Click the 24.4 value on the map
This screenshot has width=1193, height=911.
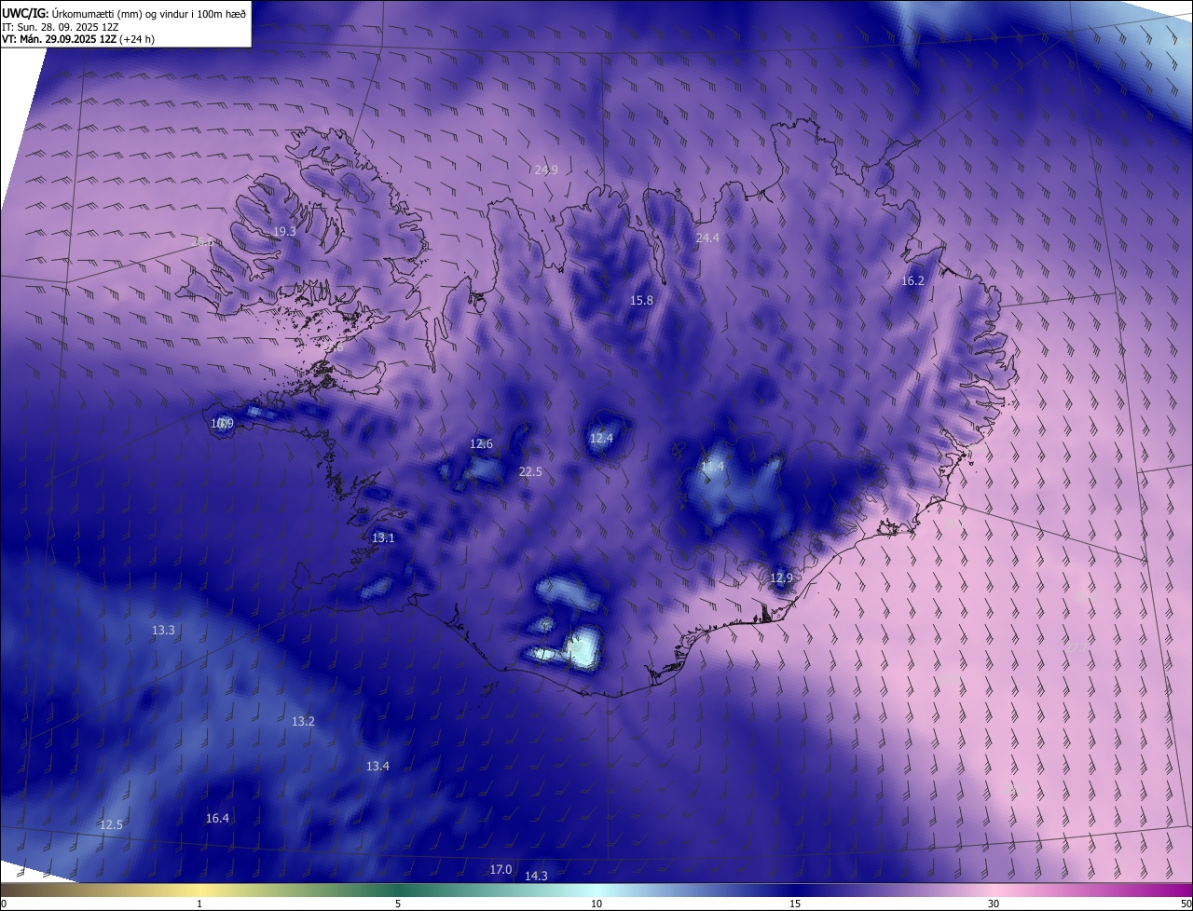pyautogui.click(x=707, y=238)
